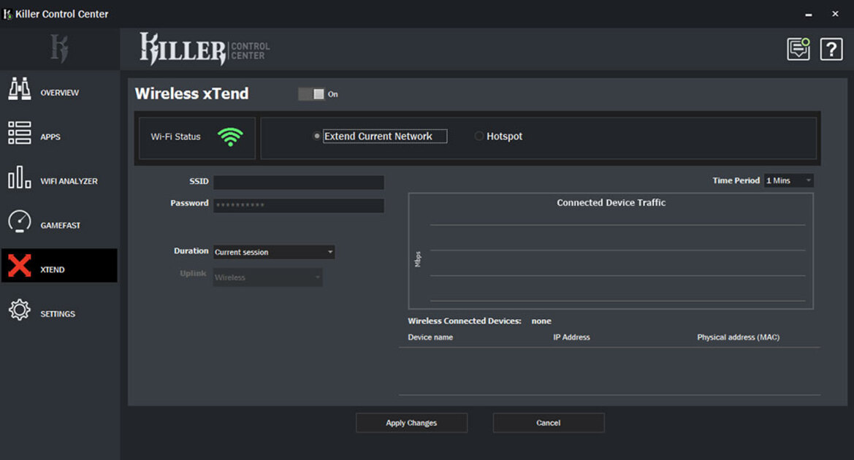
Task: Click the Apps list icon
Action: click(x=20, y=133)
